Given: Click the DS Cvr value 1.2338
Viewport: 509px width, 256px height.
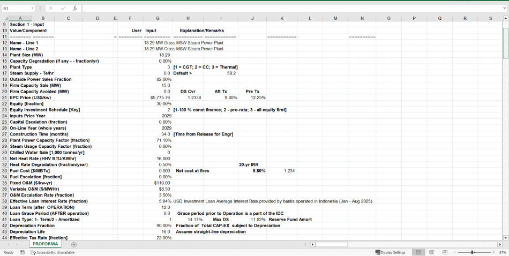Looking at the screenshot, I should (188, 97).
